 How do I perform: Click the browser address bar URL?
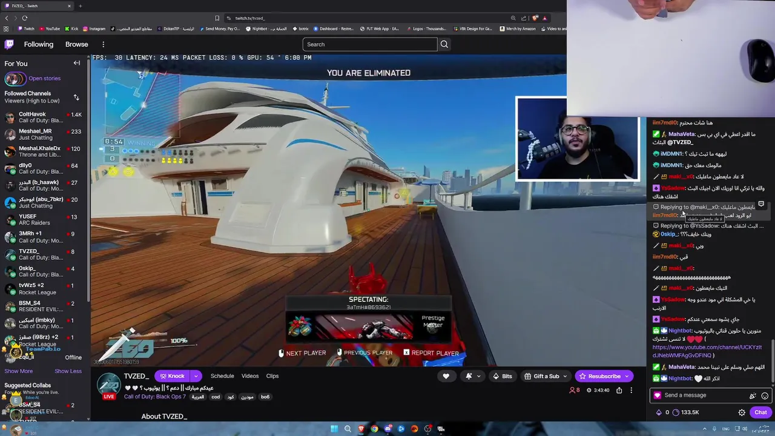coord(250,18)
